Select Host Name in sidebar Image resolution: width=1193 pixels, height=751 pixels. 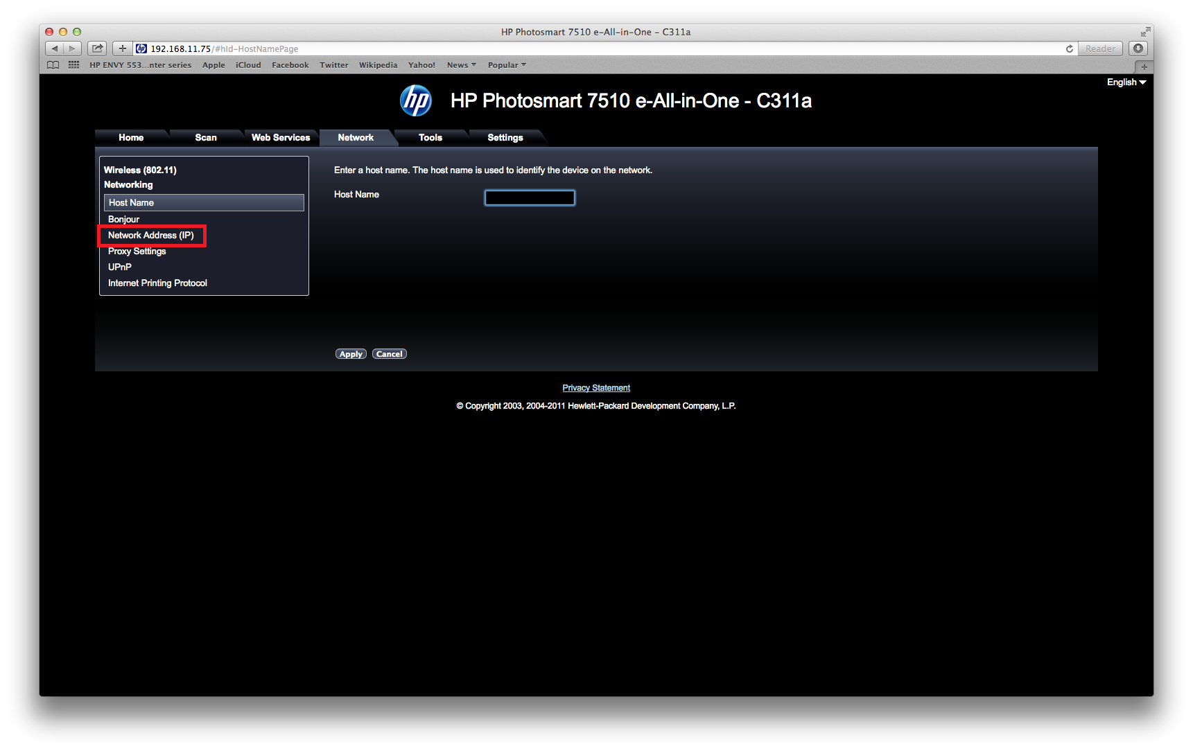point(204,202)
